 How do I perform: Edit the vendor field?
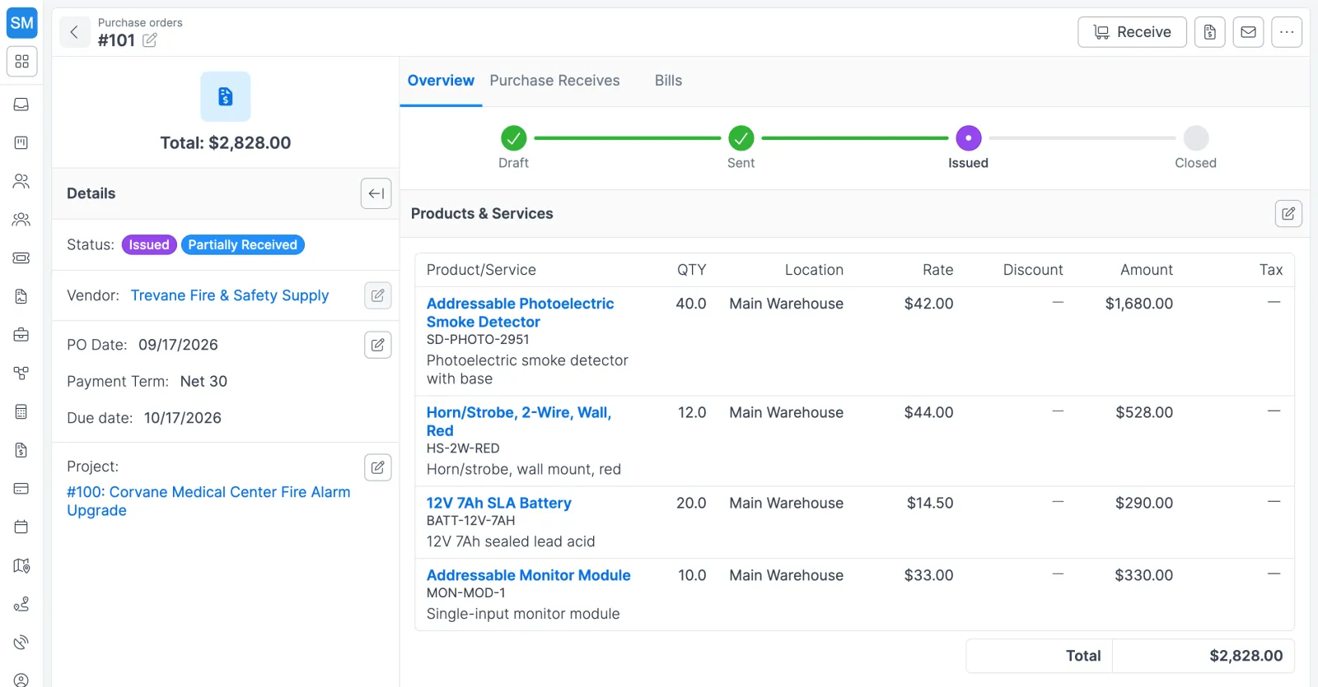[378, 295]
